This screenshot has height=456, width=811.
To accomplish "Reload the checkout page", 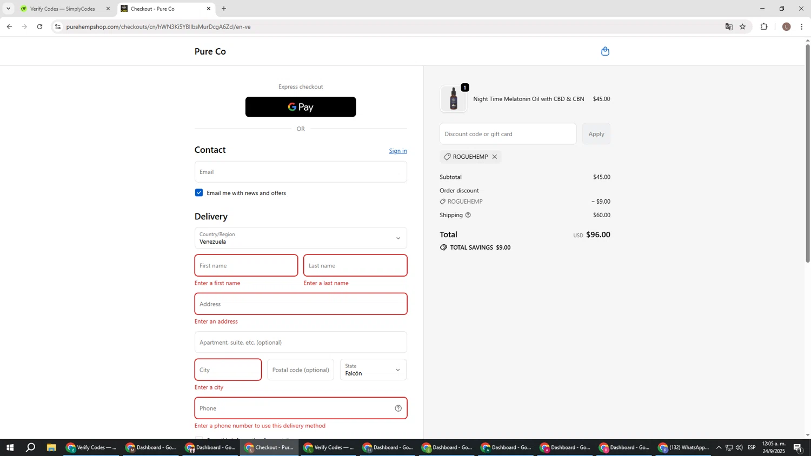I will click(x=39, y=26).
